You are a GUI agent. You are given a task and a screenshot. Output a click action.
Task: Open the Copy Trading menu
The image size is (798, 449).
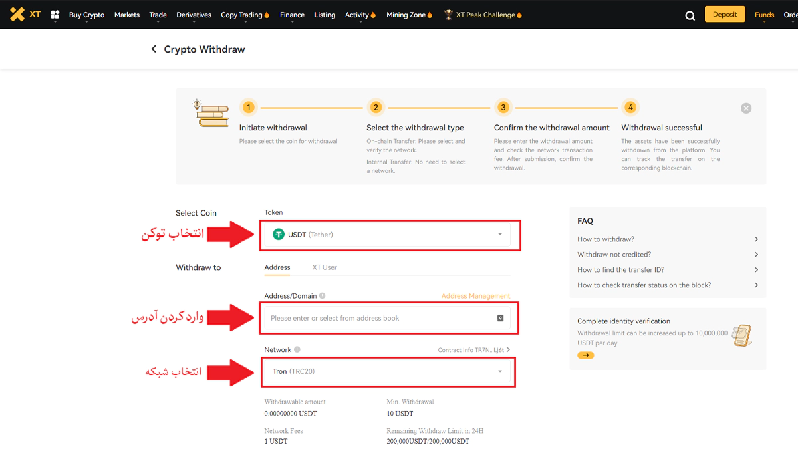click(245, 15)
